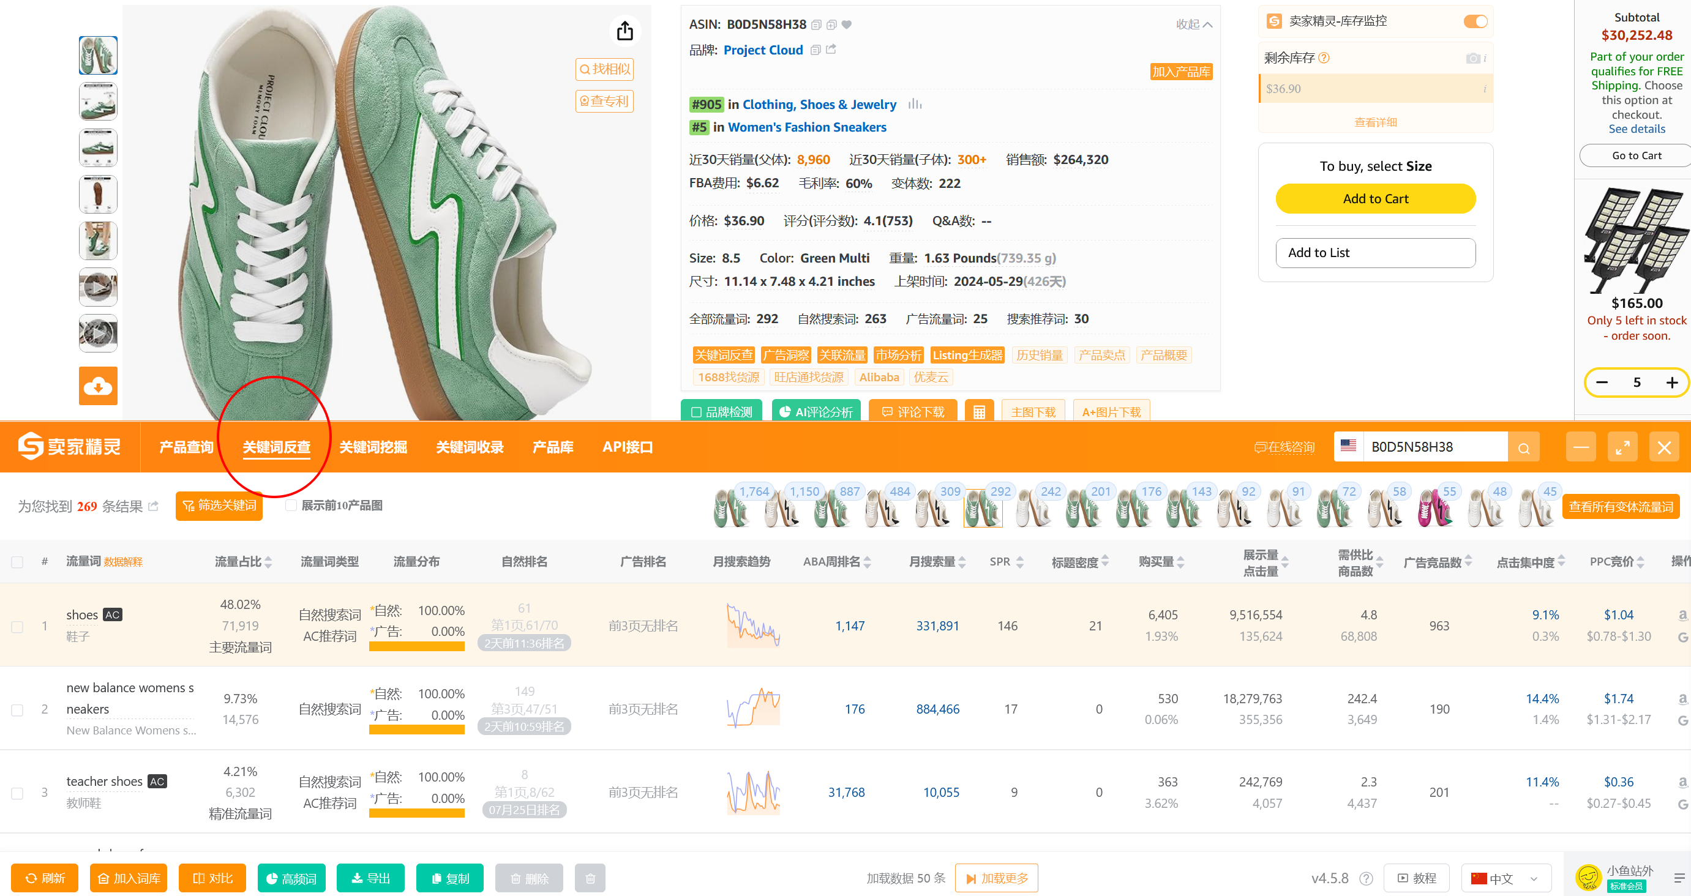
Task: Click the orange cloud download icon
Action: 98,386
